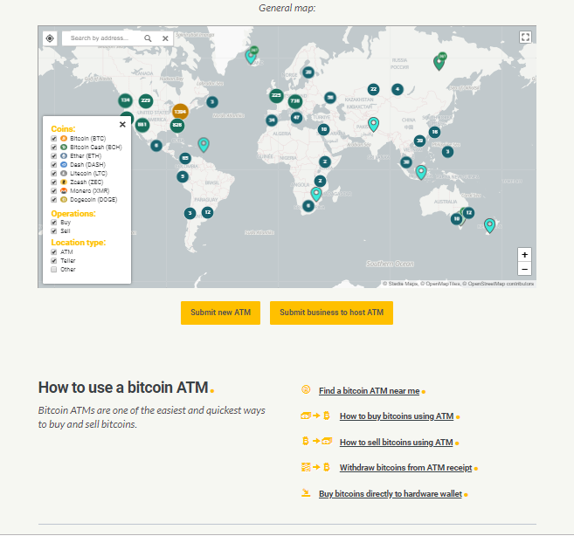Click the cyan pin in the Caribbean
Image resolution: width=574 pixels, height=536 pixels.
pos(204,145)
